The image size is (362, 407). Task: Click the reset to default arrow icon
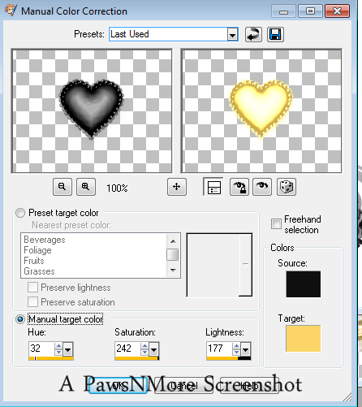(x=253, y=34)
